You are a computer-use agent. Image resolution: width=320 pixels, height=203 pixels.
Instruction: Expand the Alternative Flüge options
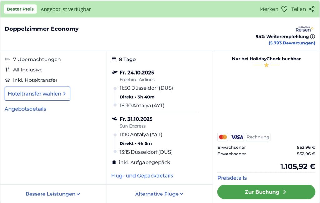159,194
